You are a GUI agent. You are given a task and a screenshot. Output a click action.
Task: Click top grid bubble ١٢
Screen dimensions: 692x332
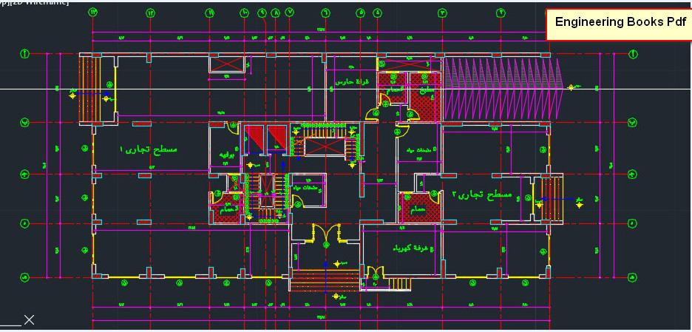(x=151, y=13)
